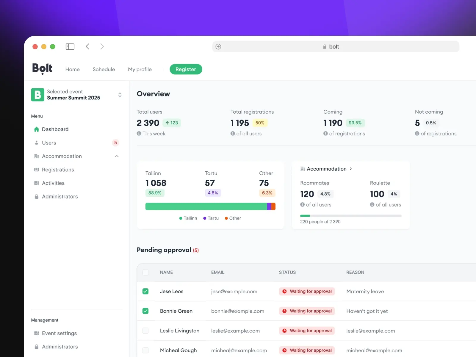476x357 pixels.
Task: Sort table by the NAME column header
Action: (166, 272)
